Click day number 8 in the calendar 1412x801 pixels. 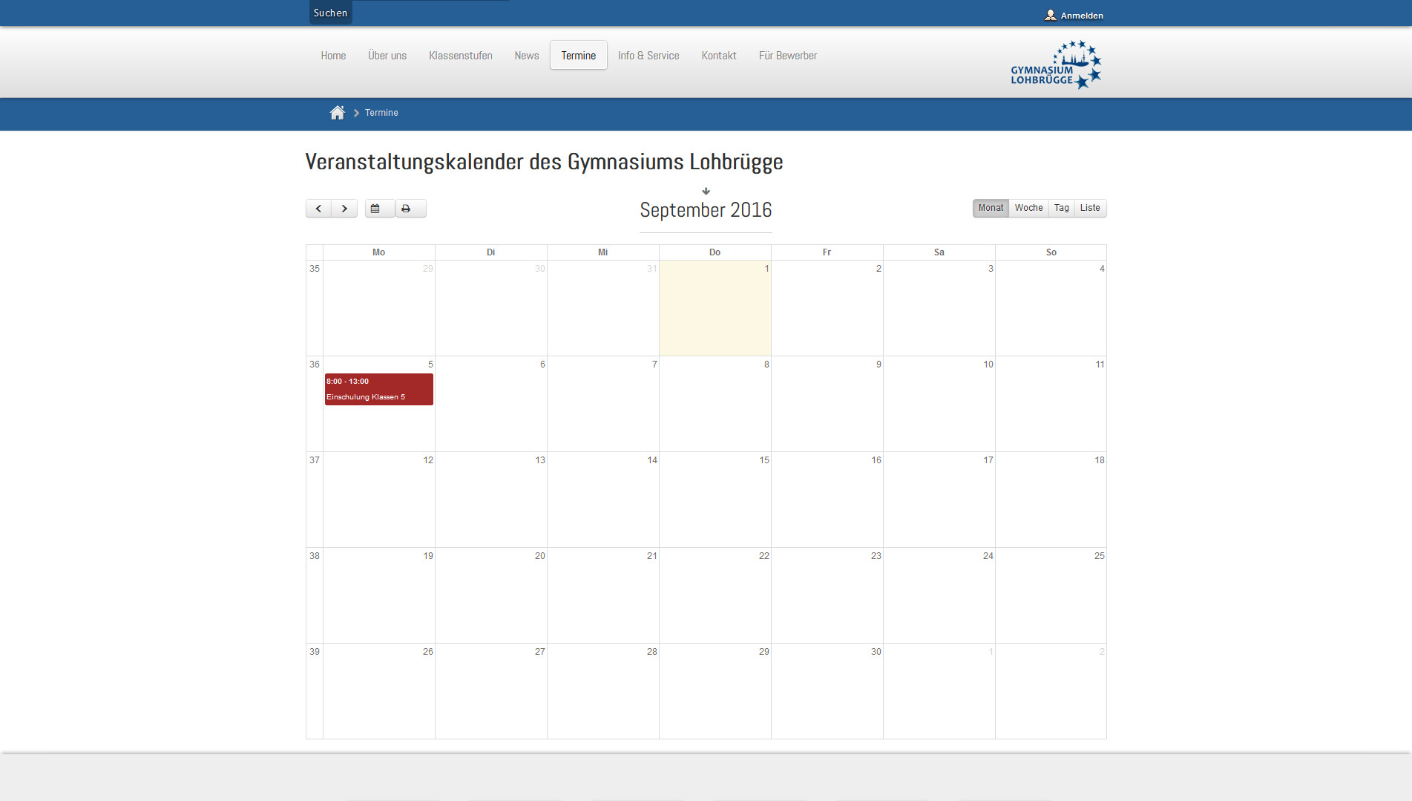point(766,364)
